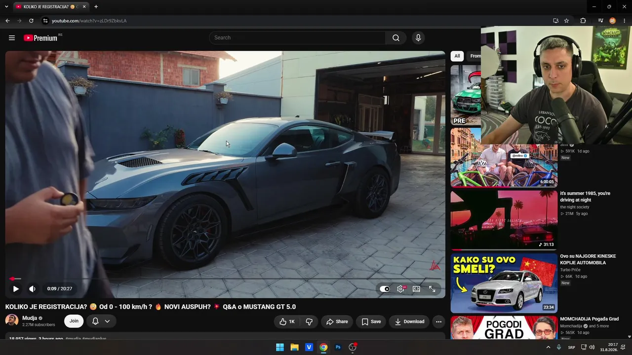The image size is (632, 355).
Task: Dislike the video
Action: pos(309,321)
